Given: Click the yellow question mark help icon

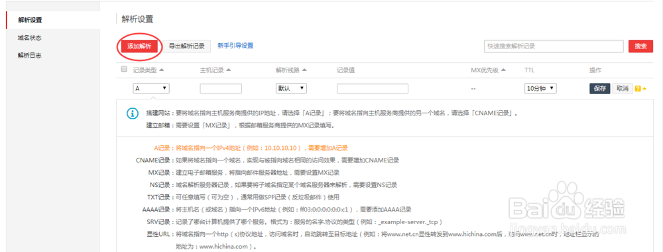Looking at the screenshot, I should coord(638,89).
